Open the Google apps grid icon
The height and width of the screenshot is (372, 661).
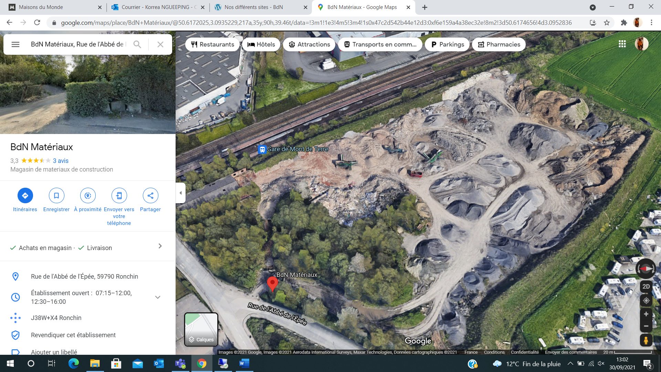click(622, 44)
